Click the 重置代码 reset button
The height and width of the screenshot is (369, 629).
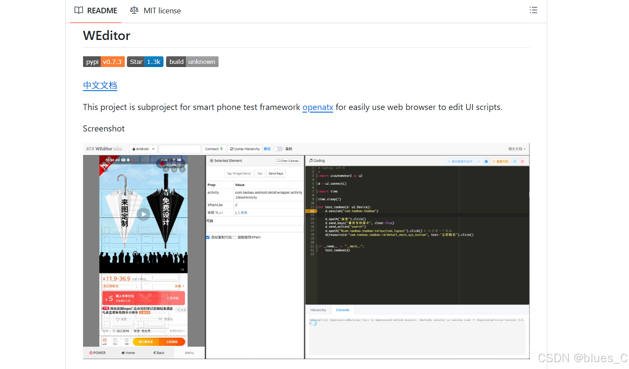click(x=500, y=162)
